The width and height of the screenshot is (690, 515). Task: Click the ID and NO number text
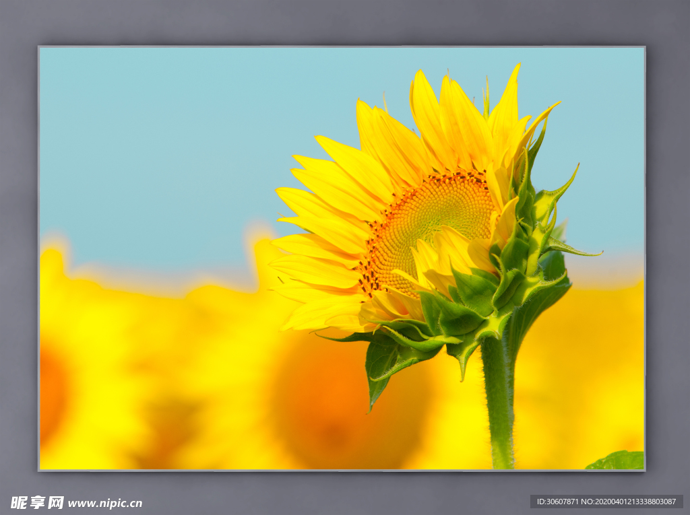point(606,502)
